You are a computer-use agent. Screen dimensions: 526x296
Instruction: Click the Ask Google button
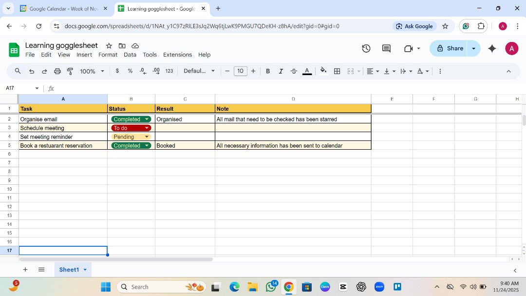pyautogui.click(x=414, y=26)
